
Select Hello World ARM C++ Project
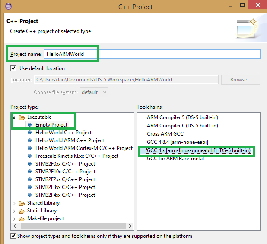pyautogui.click(x=70, y=140)
